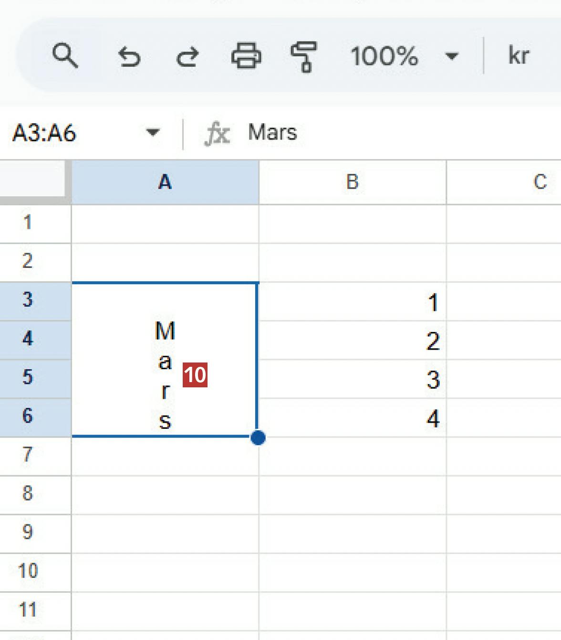561x640 pixels.
Task: Select column A header
Action: coord(165,182)
